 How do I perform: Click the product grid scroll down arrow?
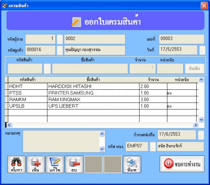[x=201, y=119]
